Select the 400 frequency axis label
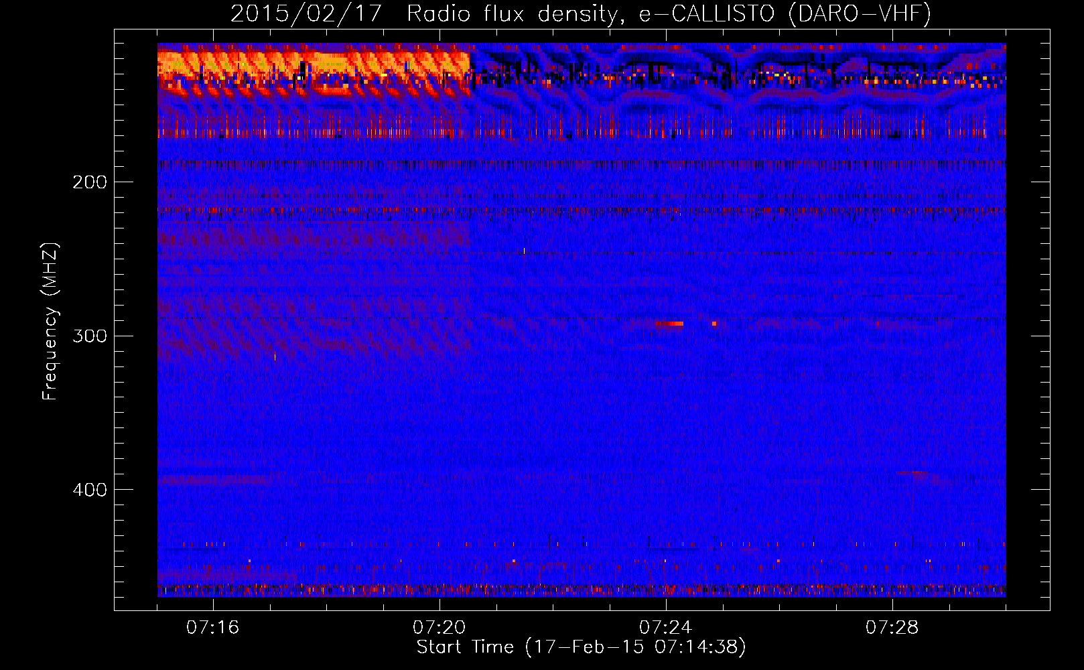Screen dimensions: 1084x670 [90, 490]
